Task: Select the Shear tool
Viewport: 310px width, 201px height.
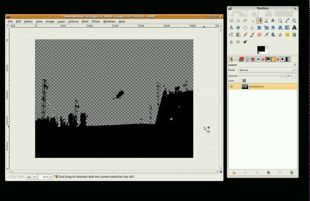Action: click(x=273, y=28)
